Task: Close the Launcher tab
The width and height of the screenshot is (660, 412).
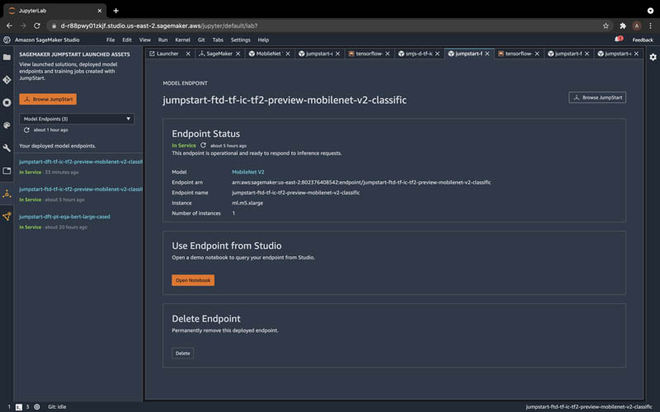Action: pyautogui.click(x=188, y=54)
